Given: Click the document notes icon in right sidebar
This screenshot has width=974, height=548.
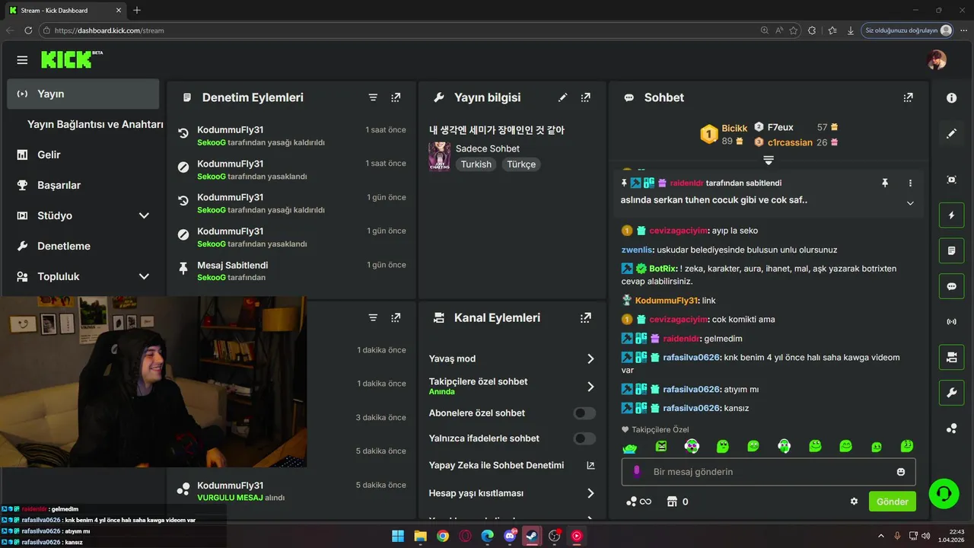Looking at the screenshot, I should [952, 250].
